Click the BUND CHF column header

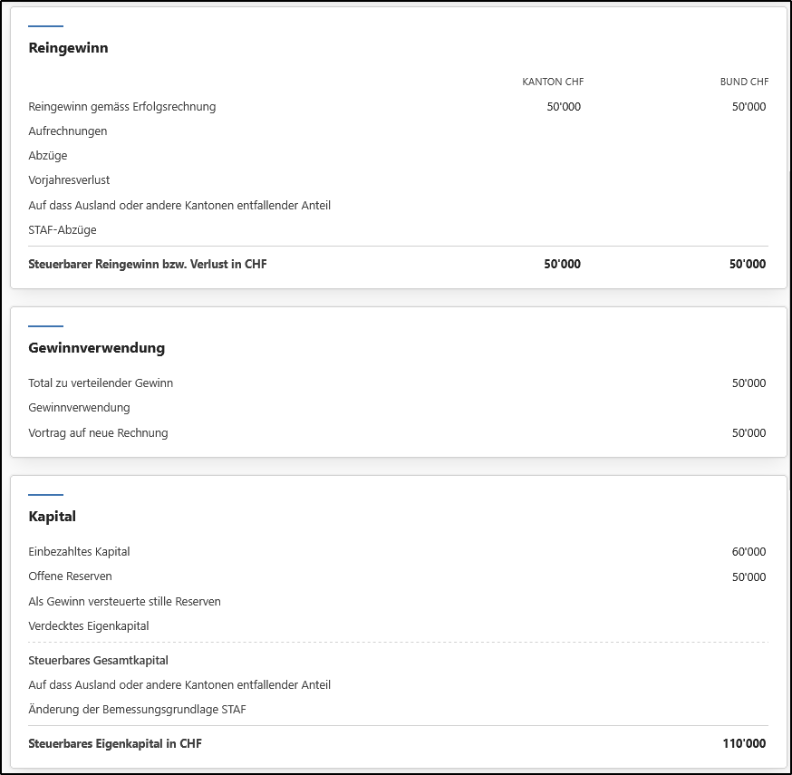point(744,82)
